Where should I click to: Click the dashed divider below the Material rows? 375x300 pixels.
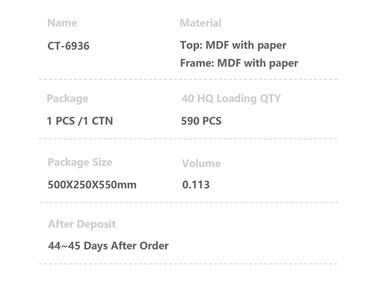187,80
